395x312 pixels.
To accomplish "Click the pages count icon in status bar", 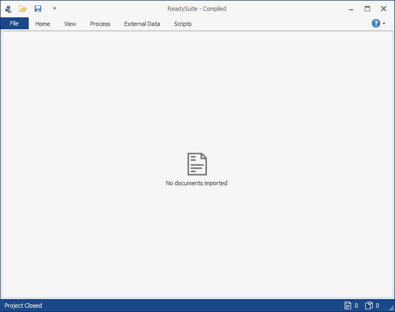I will click(369, 305).
